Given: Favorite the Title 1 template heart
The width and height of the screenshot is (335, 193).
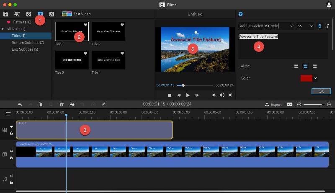Looking at the screenshot, I should 86,25.
